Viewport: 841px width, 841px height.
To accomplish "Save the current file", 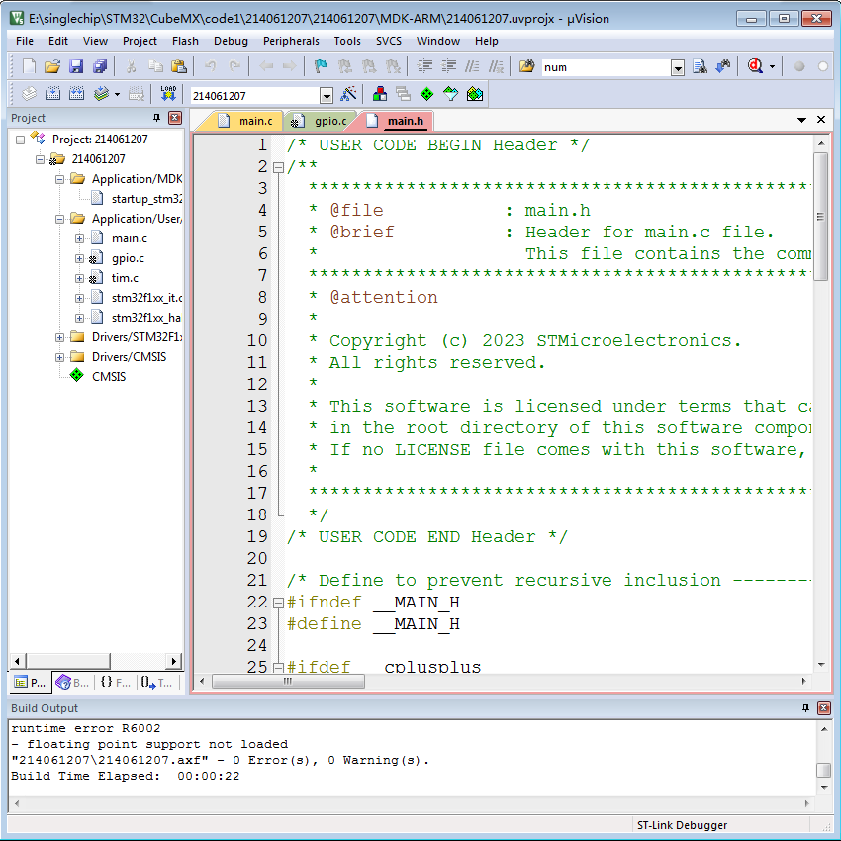I will pos(75,66).
